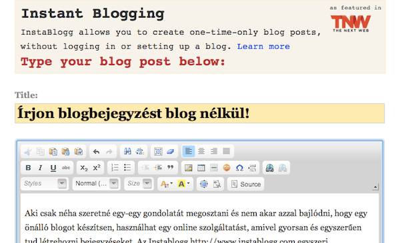Open the Background Color picker
Screen dimensions: 400x243
[184, 184]
